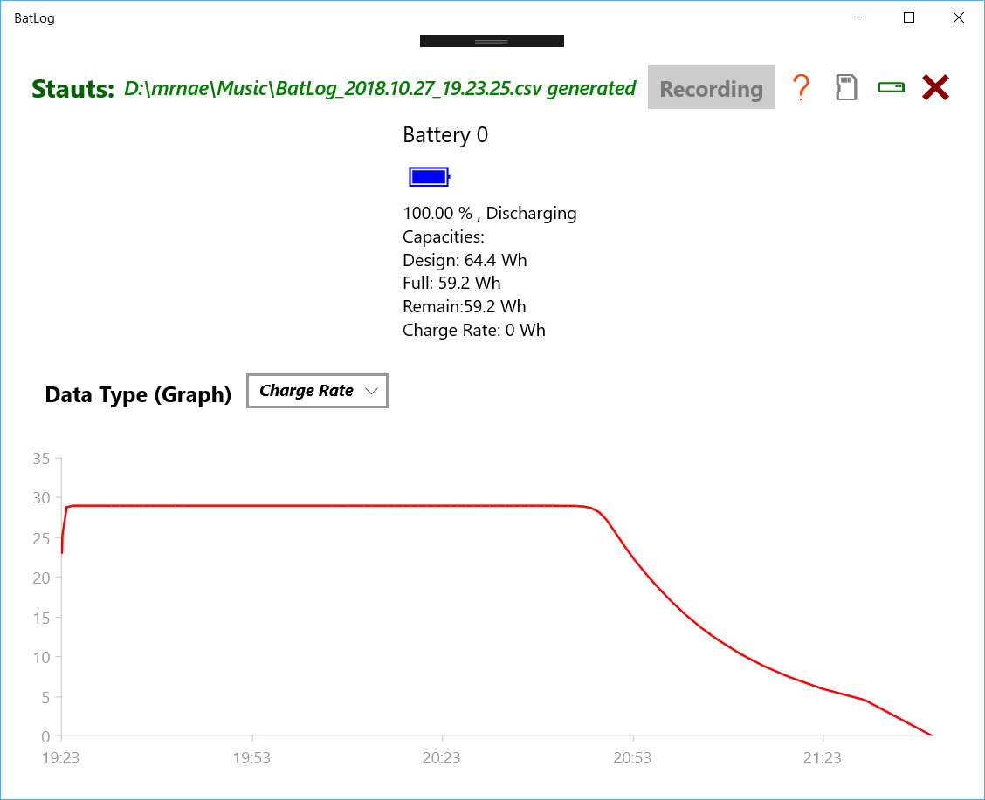Click the Design capacity 64.4 Wh text

pos(465,260)
